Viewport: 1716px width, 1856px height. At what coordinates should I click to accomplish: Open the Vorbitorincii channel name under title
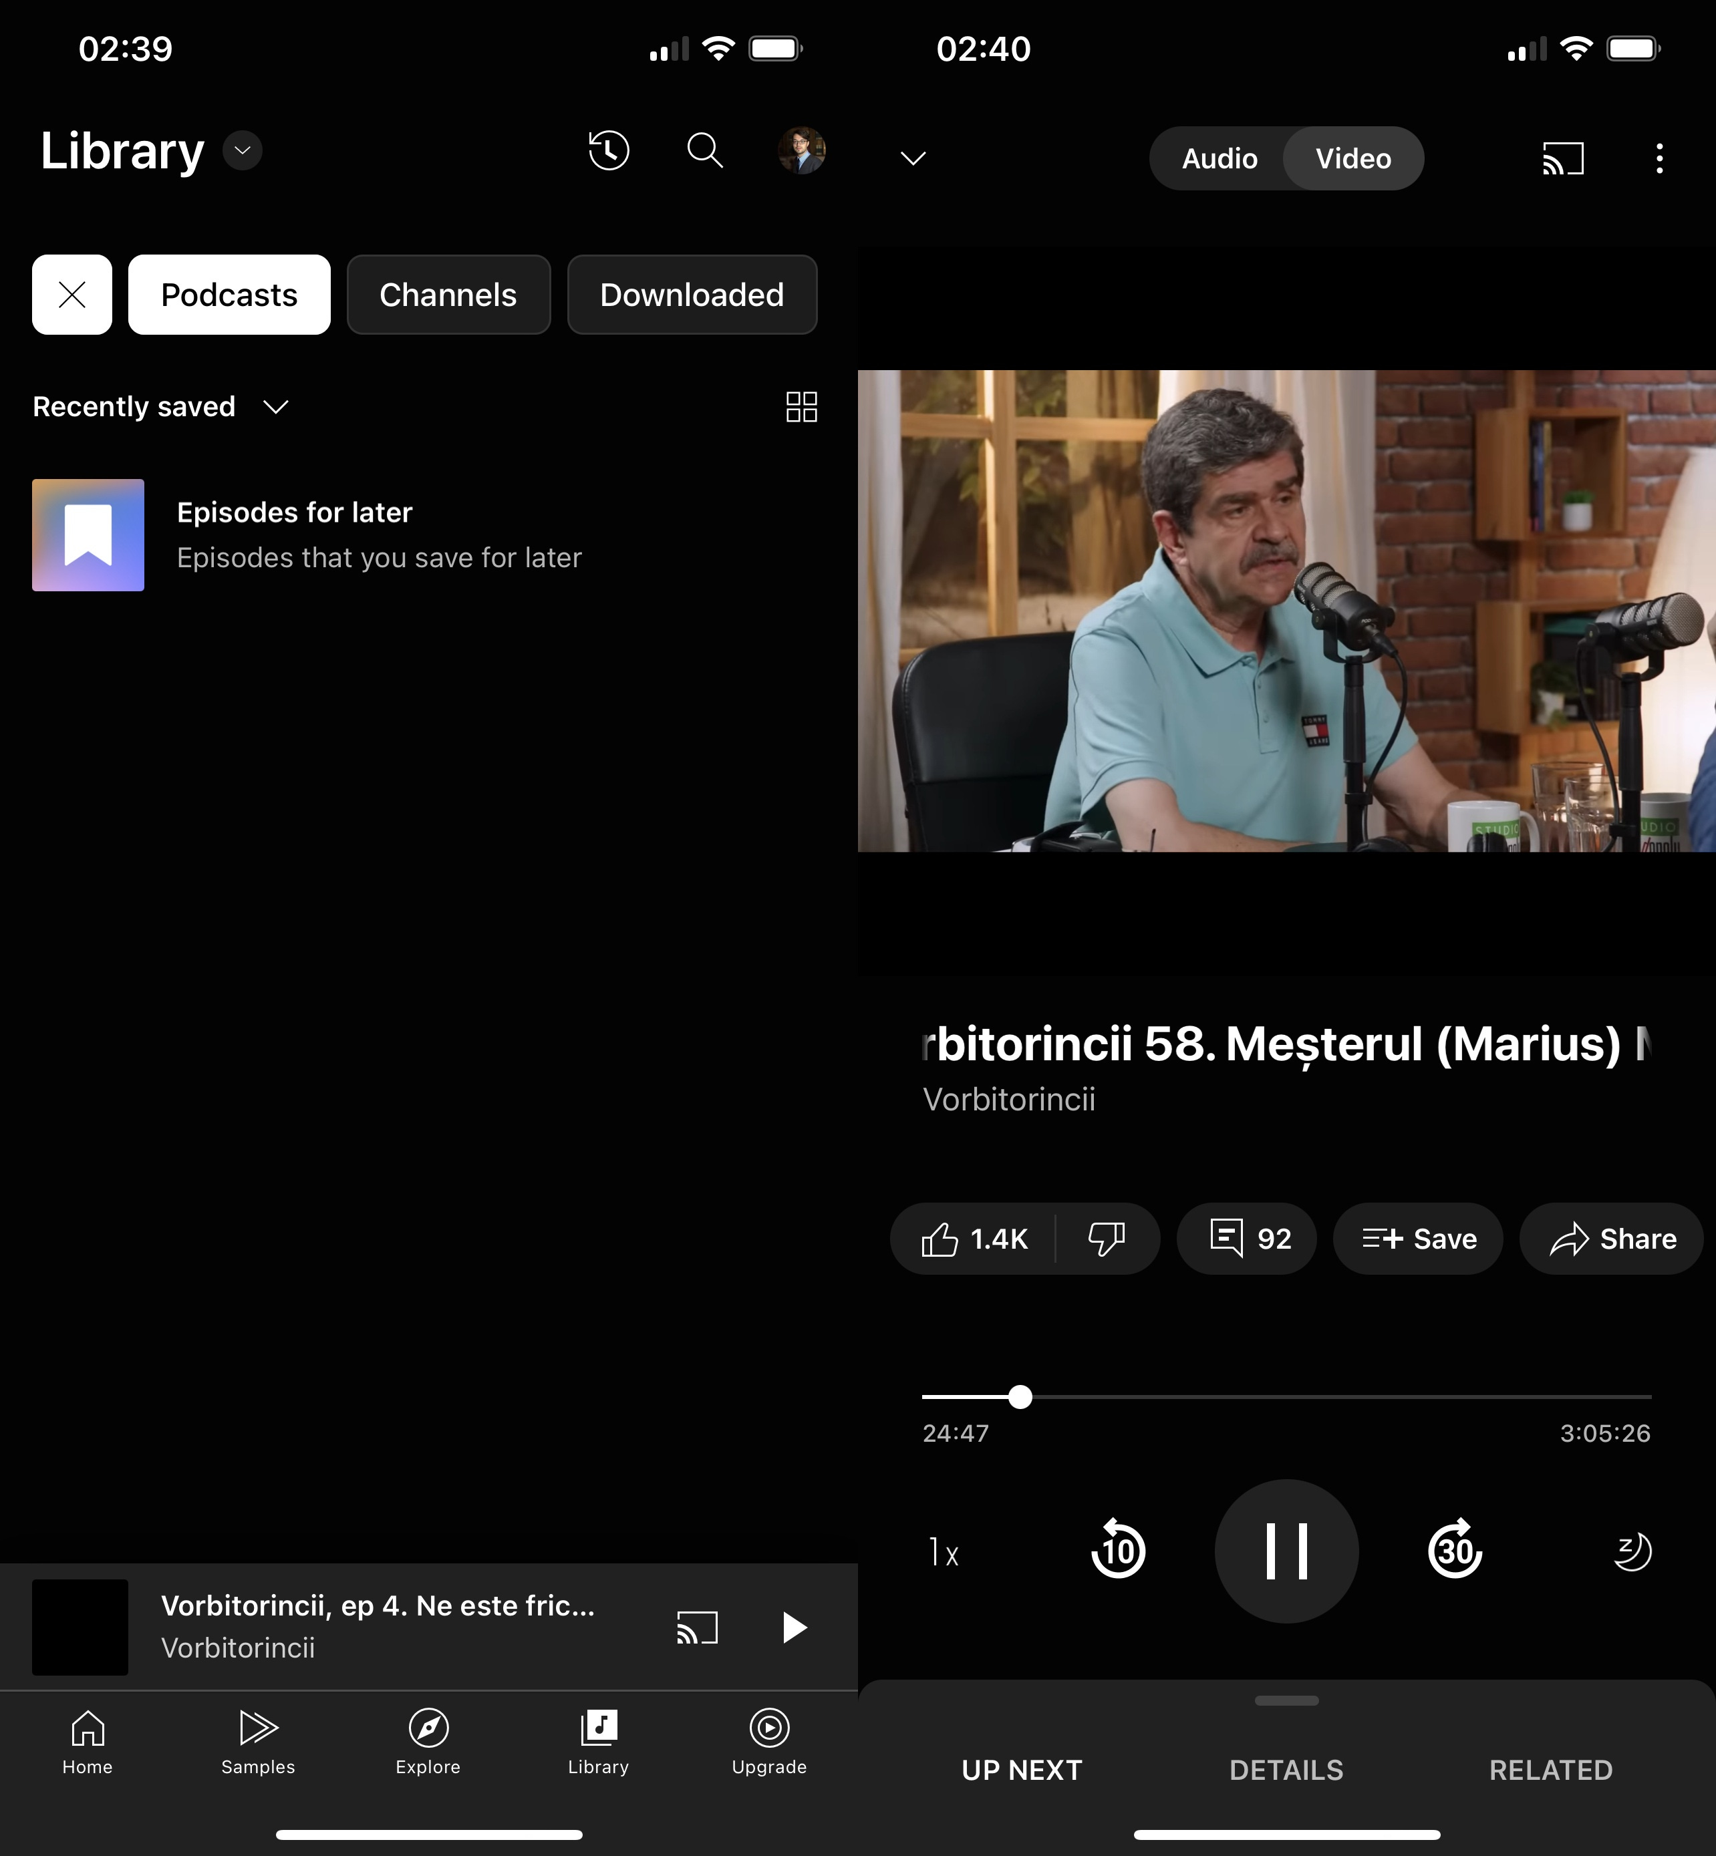[1010, 1099]
